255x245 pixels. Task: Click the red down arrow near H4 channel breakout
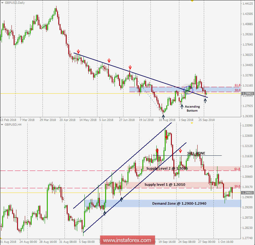180,151
